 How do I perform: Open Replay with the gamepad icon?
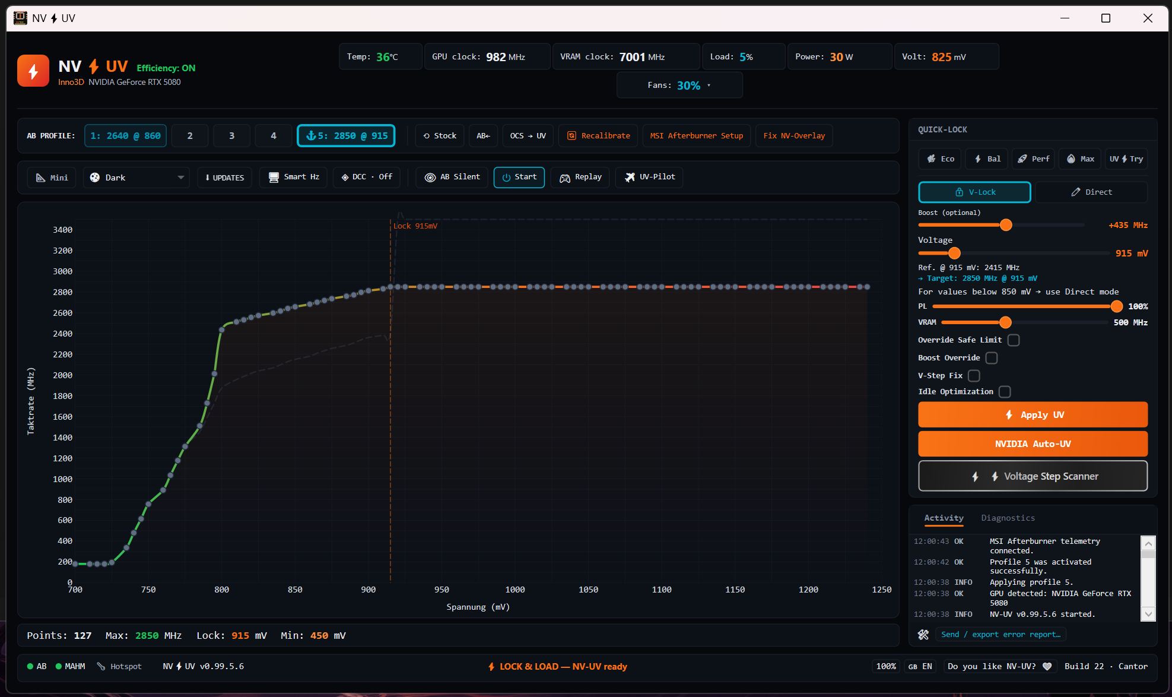[x=580, y=177]
